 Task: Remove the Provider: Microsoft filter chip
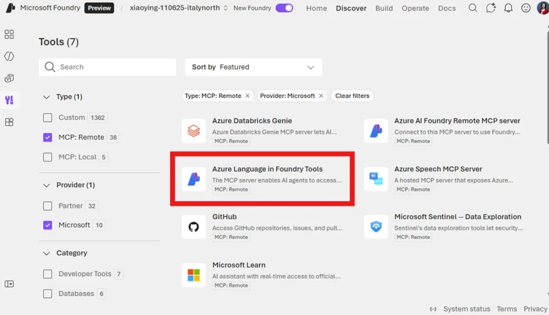pyautogui.click(x=321, y=96)
